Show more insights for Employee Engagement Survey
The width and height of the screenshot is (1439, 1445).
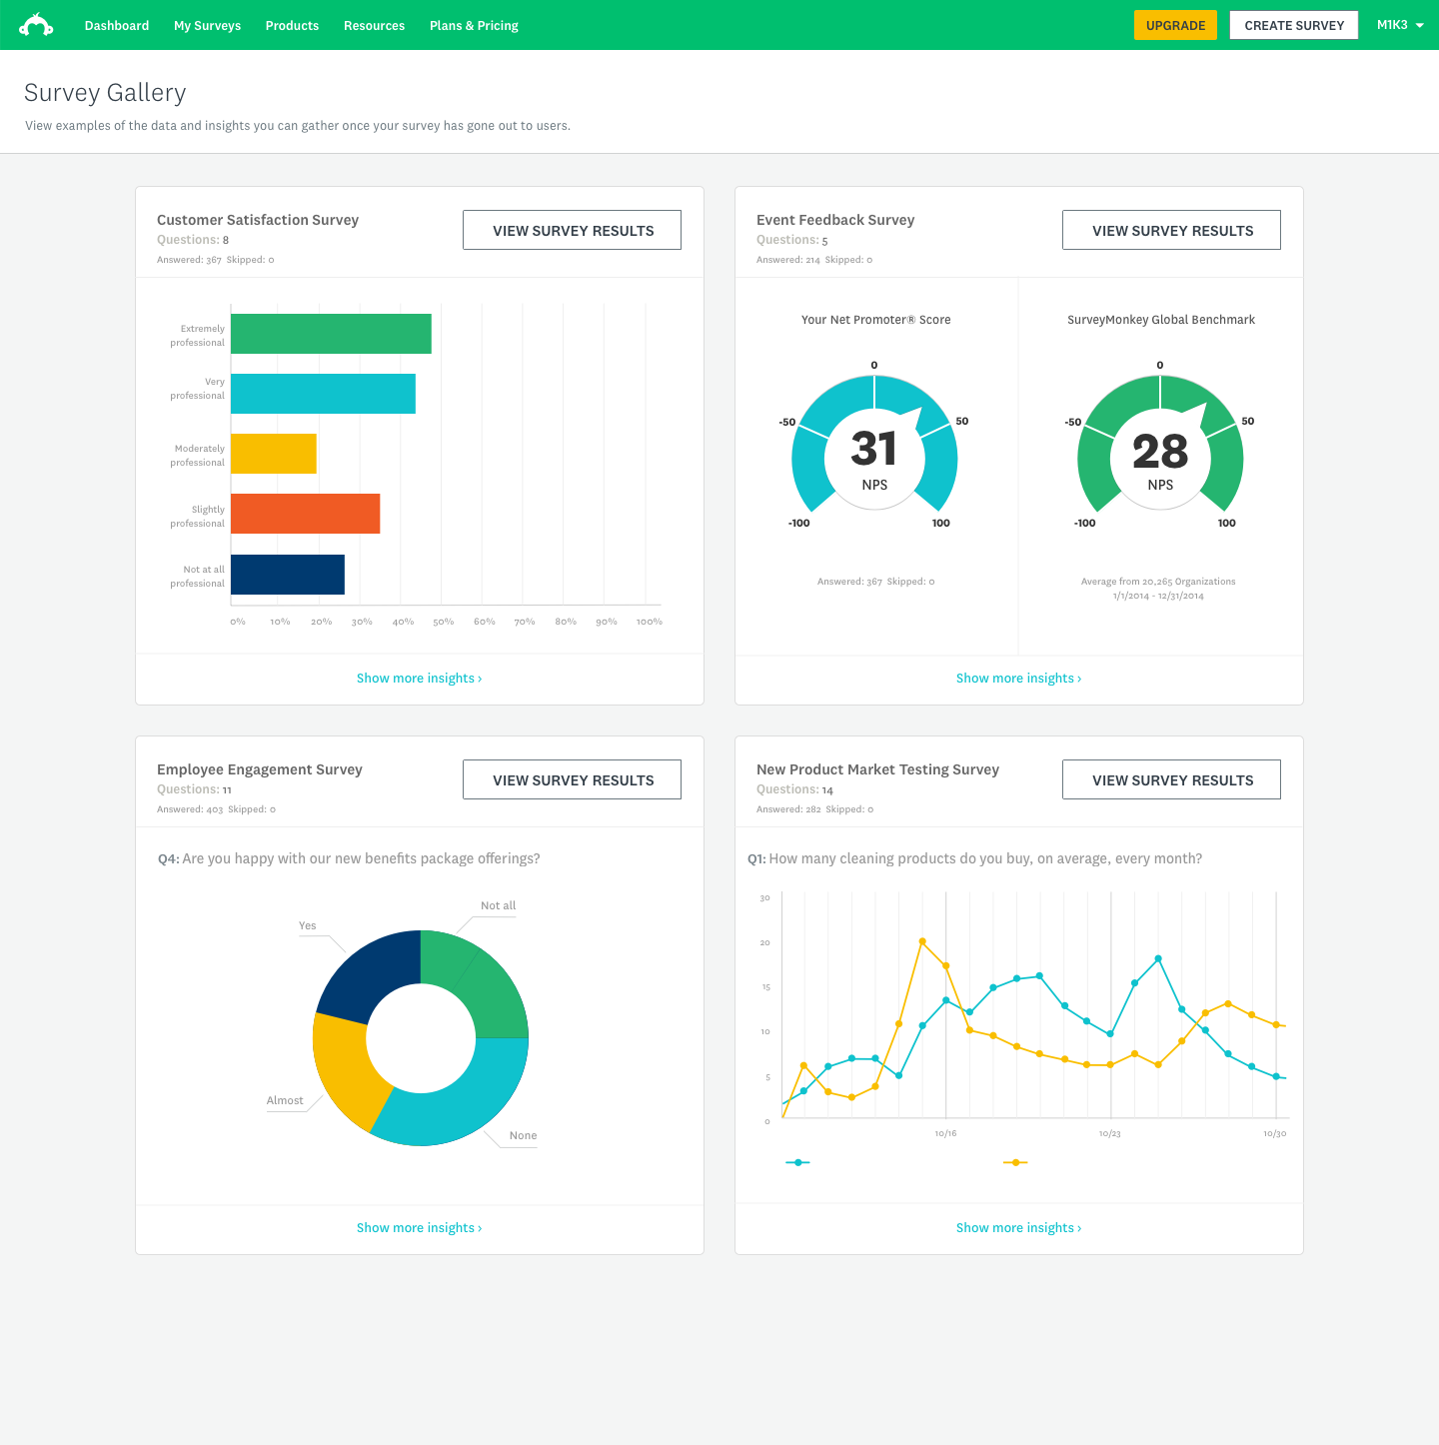point(419,1228)
